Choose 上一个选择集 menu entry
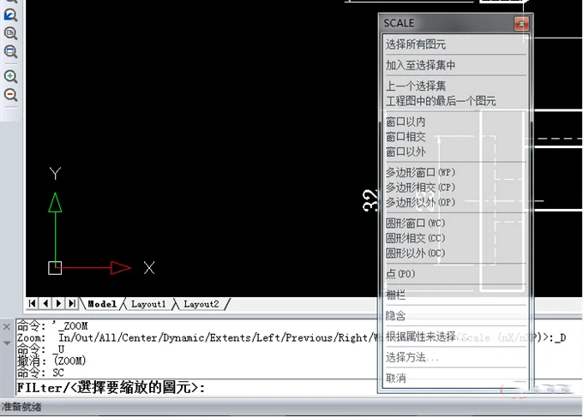The height and width of the screenshot is (417, 583). pyautogui.click(x=454, y=86)
